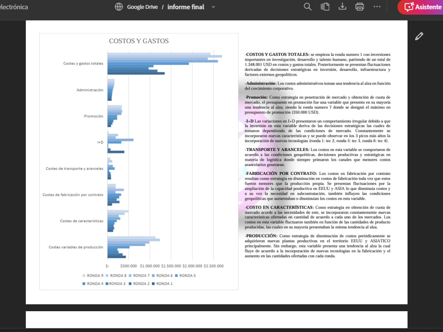Click the RONDA 1 legend swatch

[153, 284]
